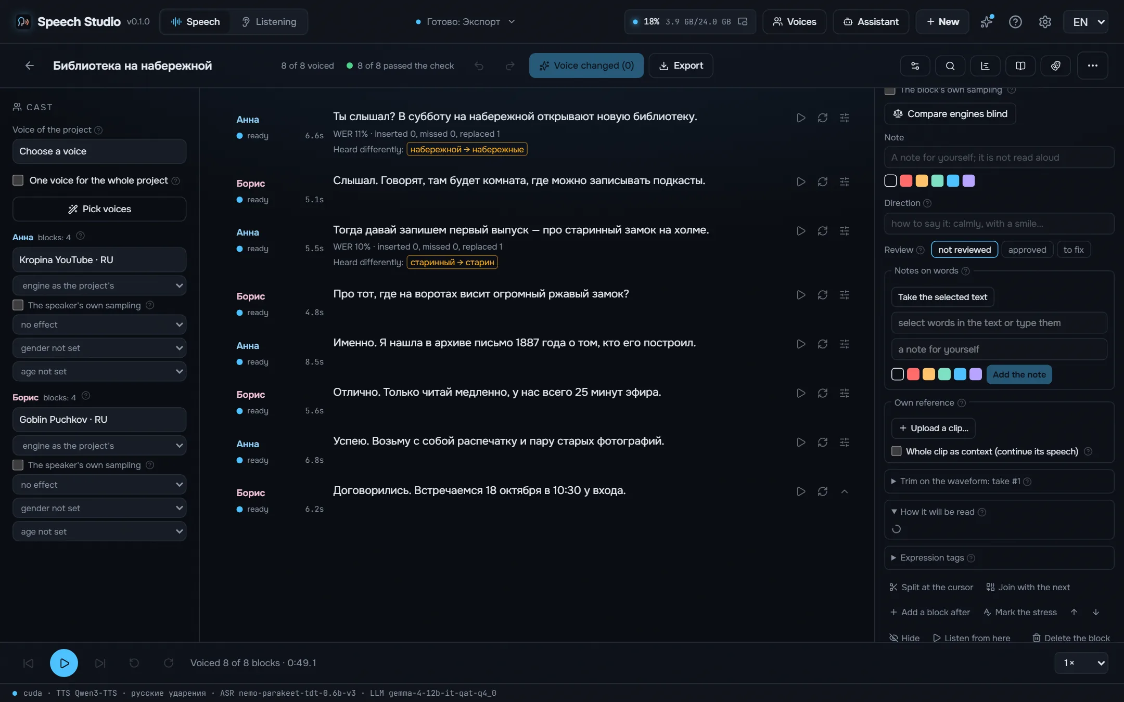Play the block about 25 минут эфира
This screenshot has width=1124, height=702.
pyautogui.click(x=801, y=393)
